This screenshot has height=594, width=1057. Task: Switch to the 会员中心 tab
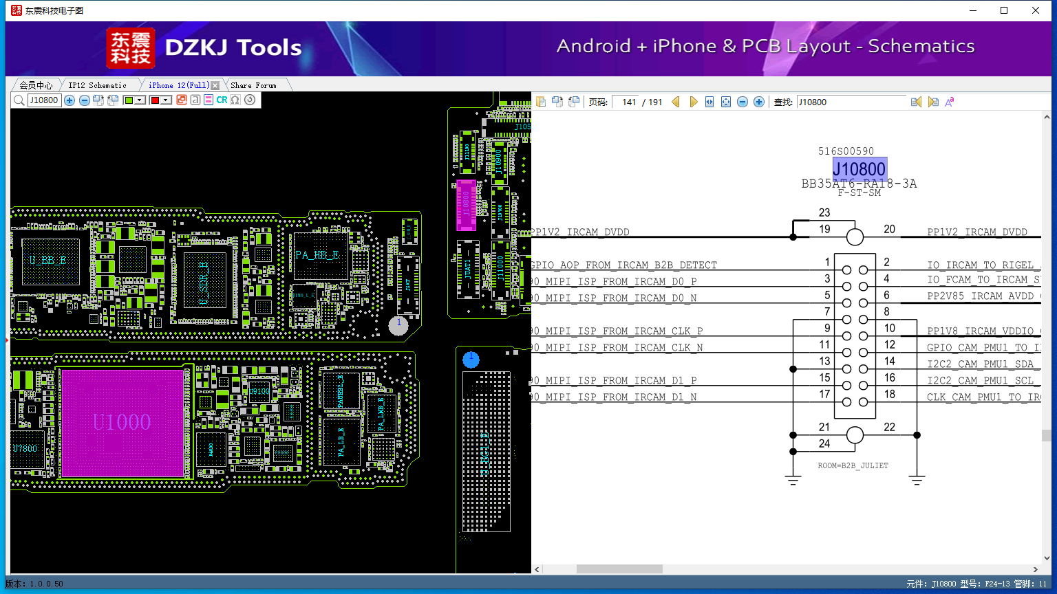(x=36, y=85)
